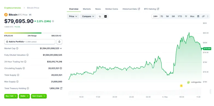The image size is (214, 106).
Task: Open the calendar date range icon
Action: (x=198, y=16)
